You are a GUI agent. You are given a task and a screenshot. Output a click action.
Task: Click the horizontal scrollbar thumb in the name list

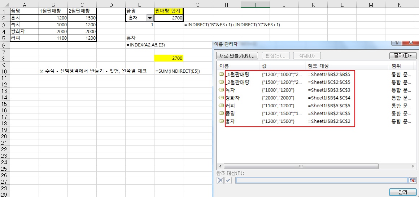(300, 166)
